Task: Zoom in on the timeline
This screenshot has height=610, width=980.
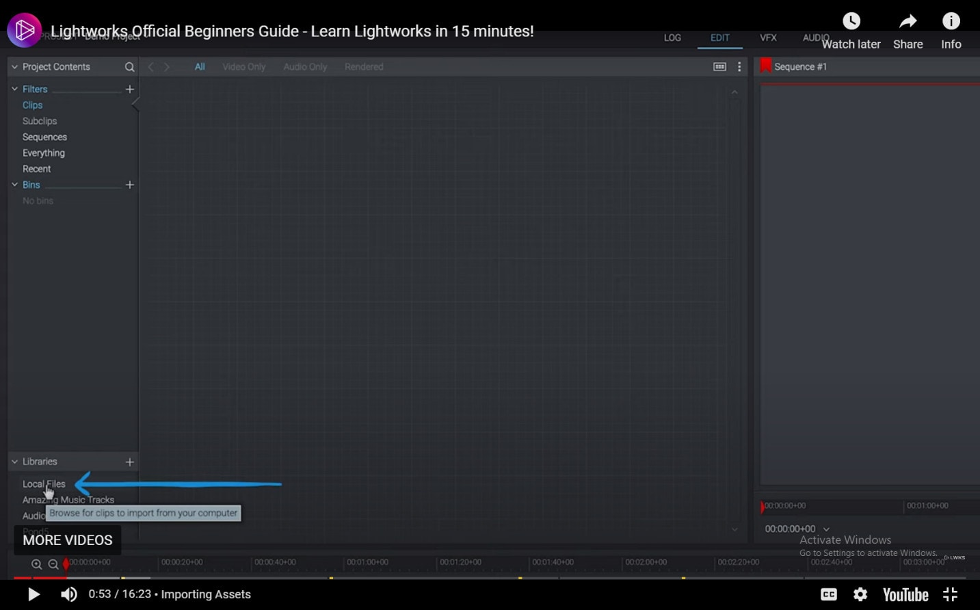Action: pos(37,565)
